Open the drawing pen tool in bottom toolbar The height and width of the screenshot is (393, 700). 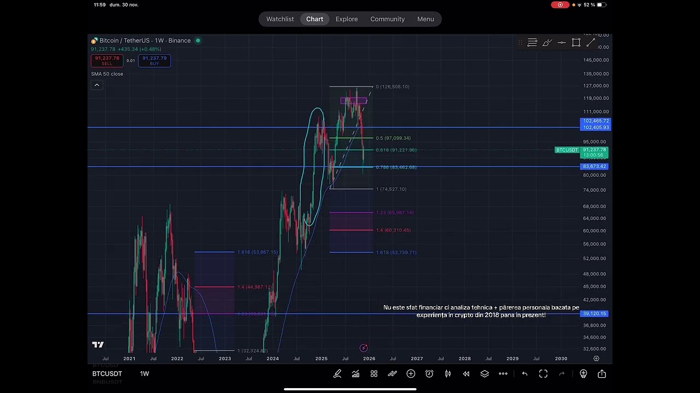pyautogui.click(x=337, y=374)
